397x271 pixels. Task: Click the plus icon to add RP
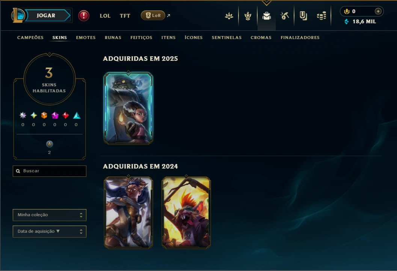(x=378, y=11)
